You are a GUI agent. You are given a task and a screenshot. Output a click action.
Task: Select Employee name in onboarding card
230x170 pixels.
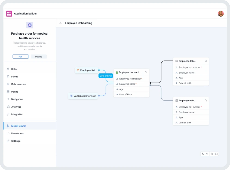coord(131,84)
